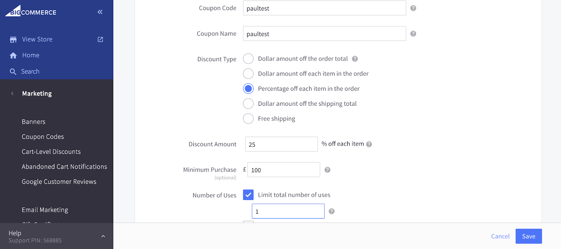This screenshot has width=561, height=249.
Task: Click the Discount Amount input field
Action: (281, 144)
